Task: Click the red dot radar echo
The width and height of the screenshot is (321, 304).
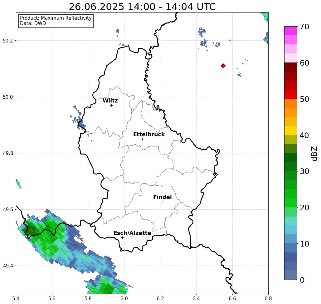Action: [x=223, y=66]
